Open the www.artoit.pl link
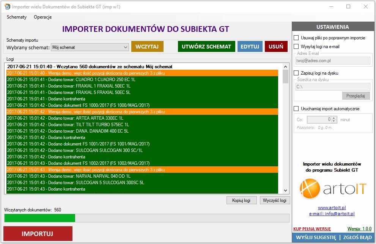376x244 pixels. [x=332, y=208]
